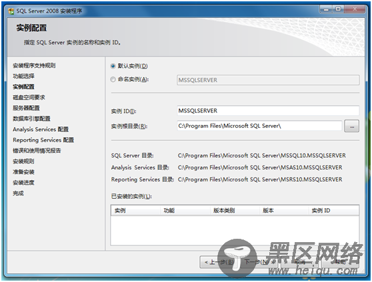
Task: Select 错误和使用情况报告 step
Action: pyautogui.click(x=37, y=150)
